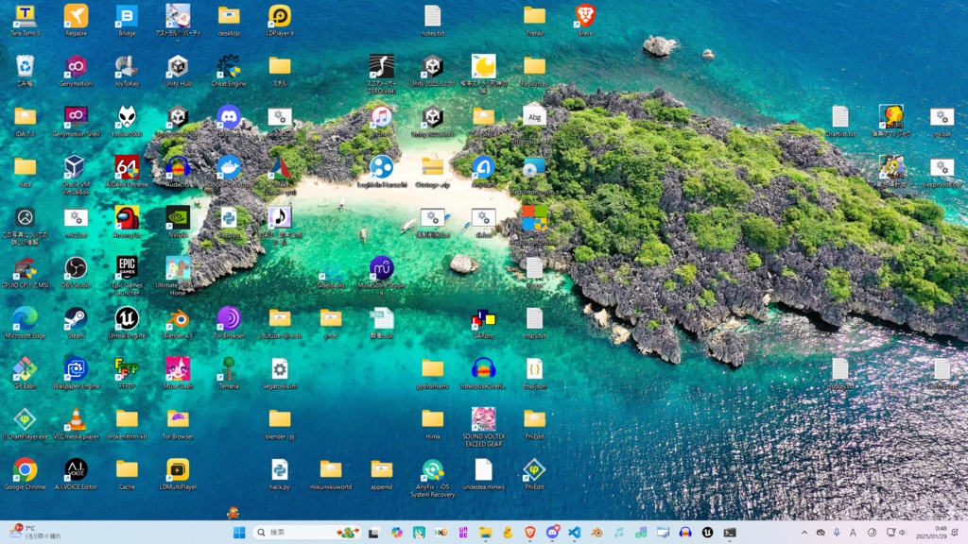Click the pythonvenv folder
This screenshot has width=968, height=544.
pyautogui.click(x=433, y=374)
